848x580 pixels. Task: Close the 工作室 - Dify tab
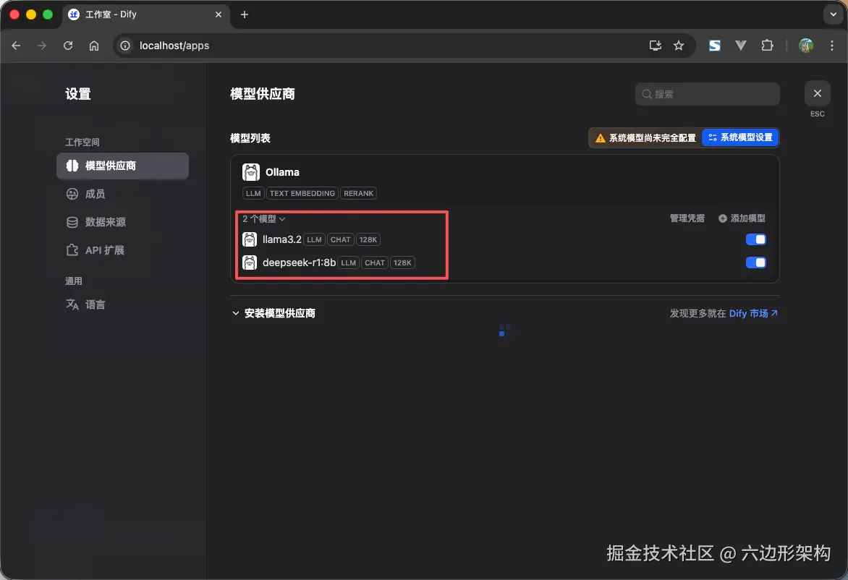pos(219,14)
